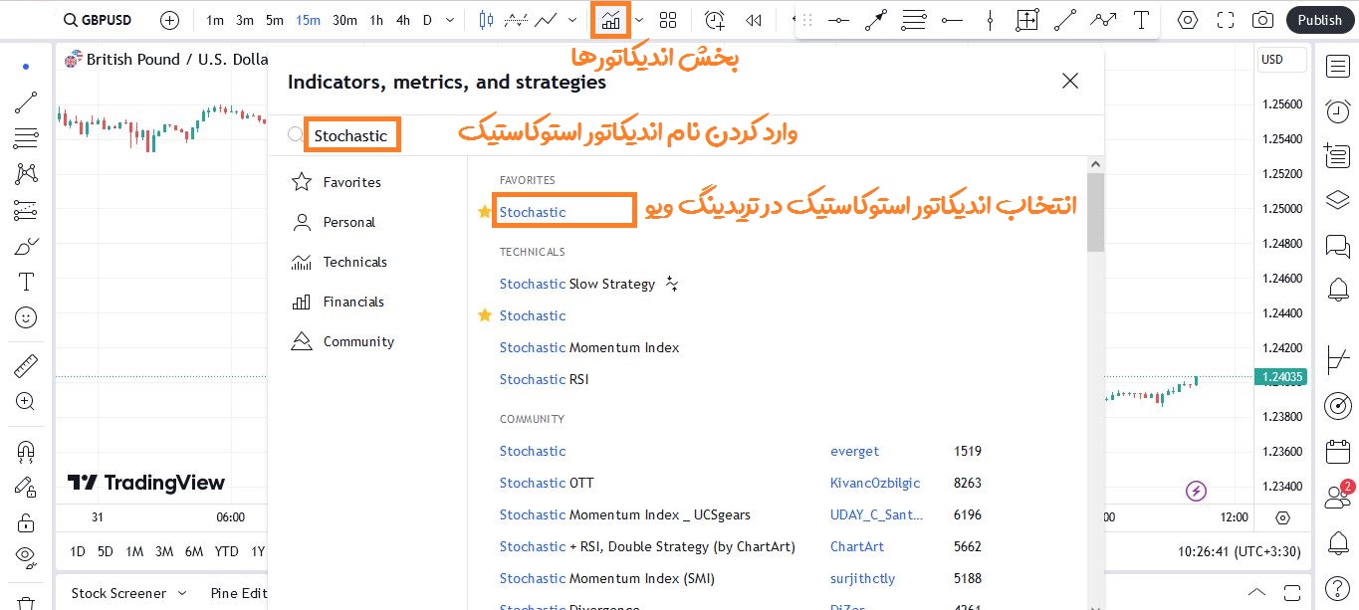Screen dimensions: 1359x610
Task: Open the chats speech bubbles icon
Action: pos(1337,245)
